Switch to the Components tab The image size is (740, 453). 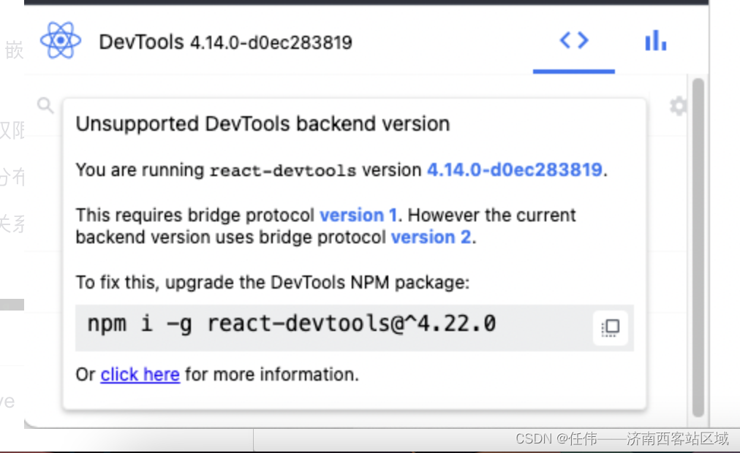pyautogui.click(x=574, y=41)
